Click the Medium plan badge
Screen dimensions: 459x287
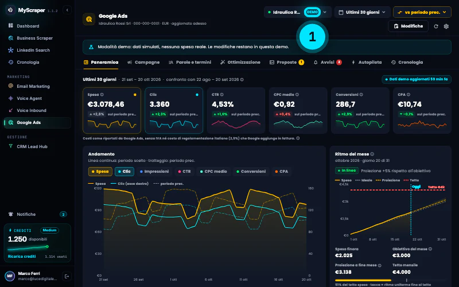pyautogui.click(x=49, y=230)
